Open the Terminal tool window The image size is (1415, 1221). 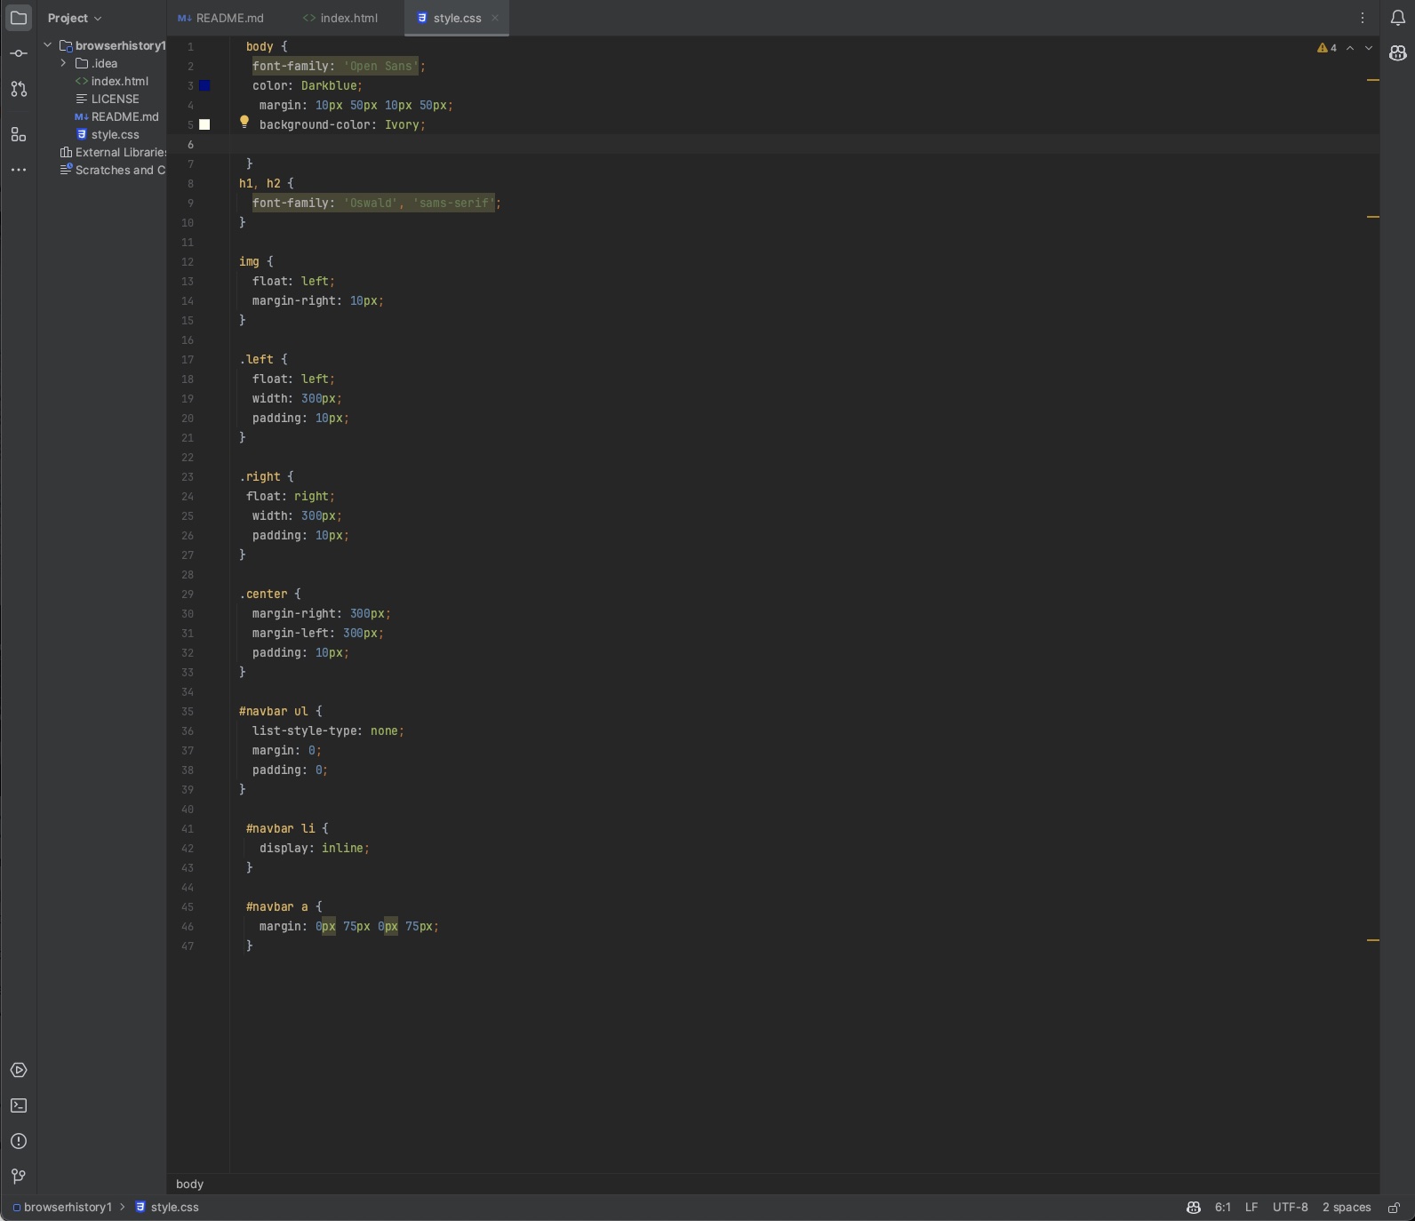point(19,1105)
